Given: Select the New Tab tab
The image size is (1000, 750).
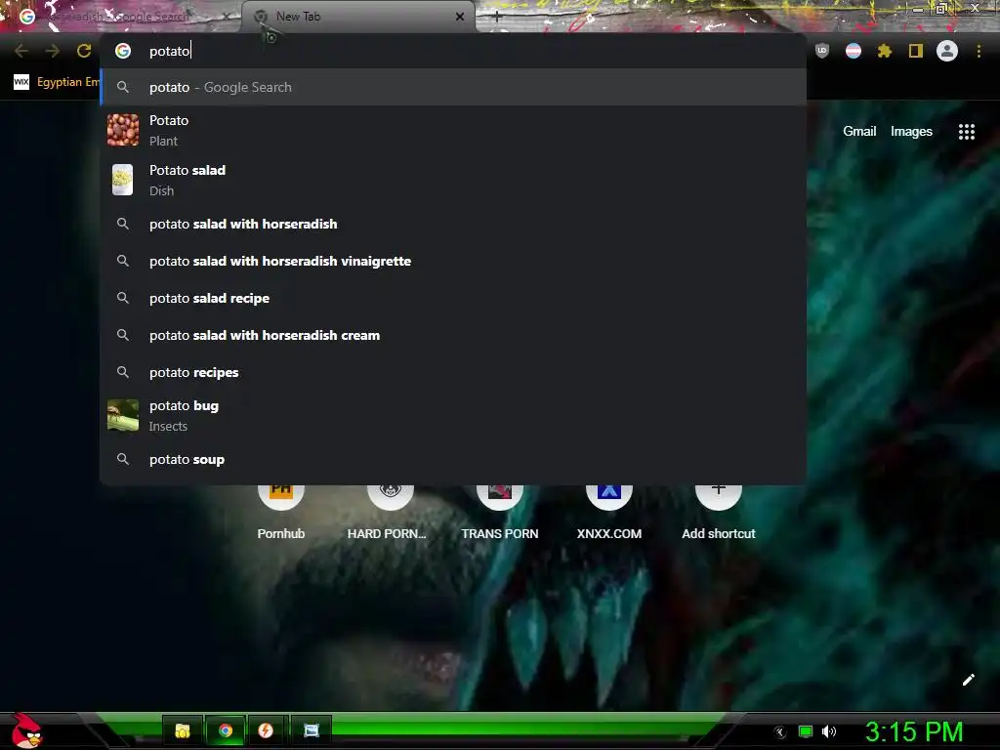Looking at the screenshot, I should click(357, 17).
